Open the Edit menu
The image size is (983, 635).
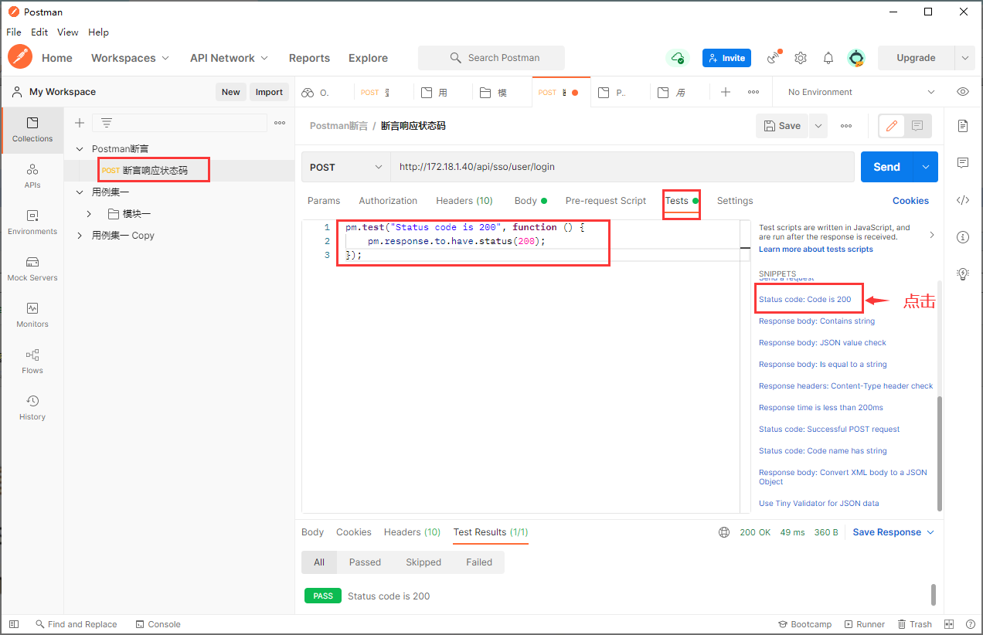[39, 32]
